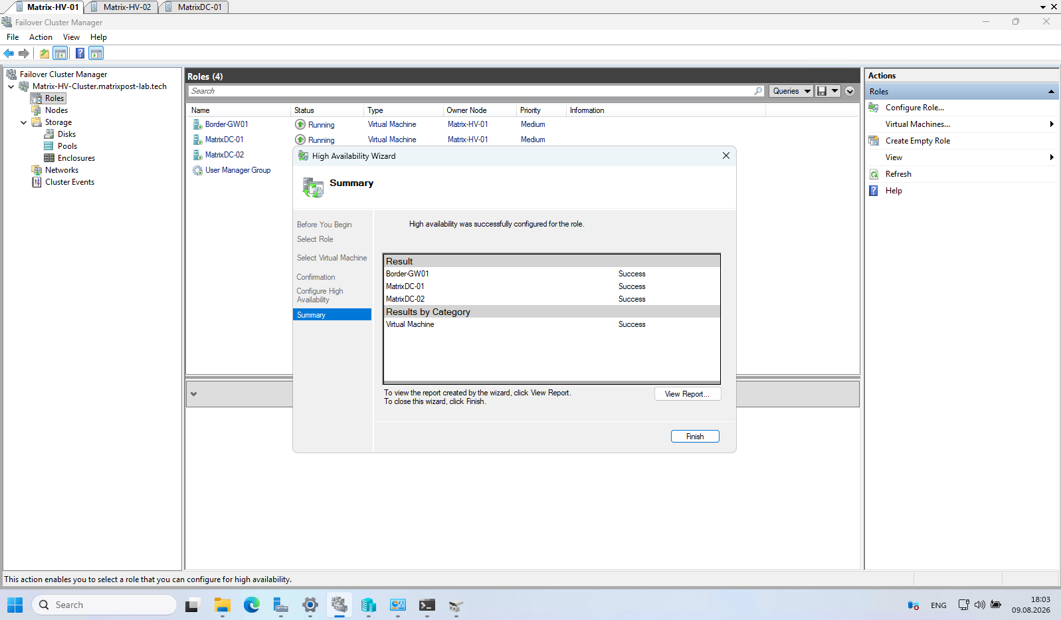This screenshot has height=620, width=1061.
Task: Click the blue Help toolbar icon
Action: pos(80,53)
